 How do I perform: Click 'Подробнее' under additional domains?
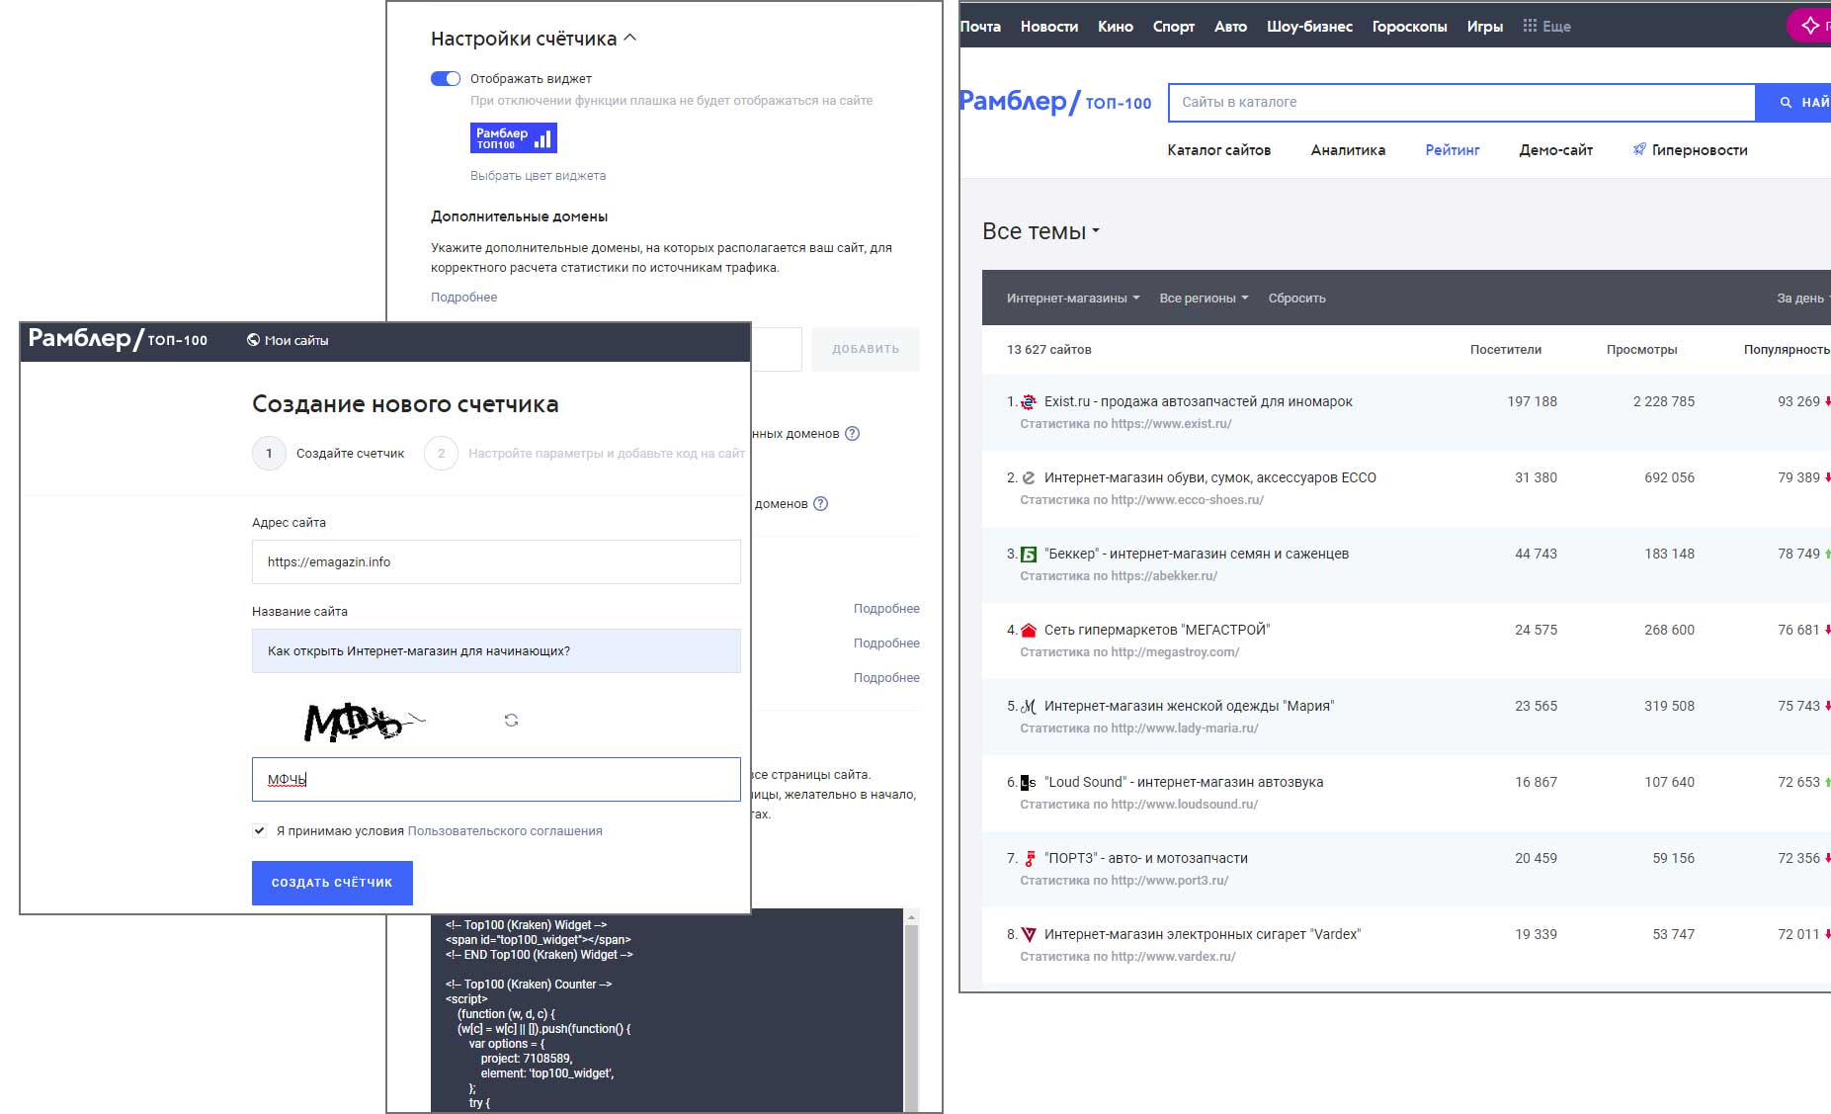[x=463, y=297]
